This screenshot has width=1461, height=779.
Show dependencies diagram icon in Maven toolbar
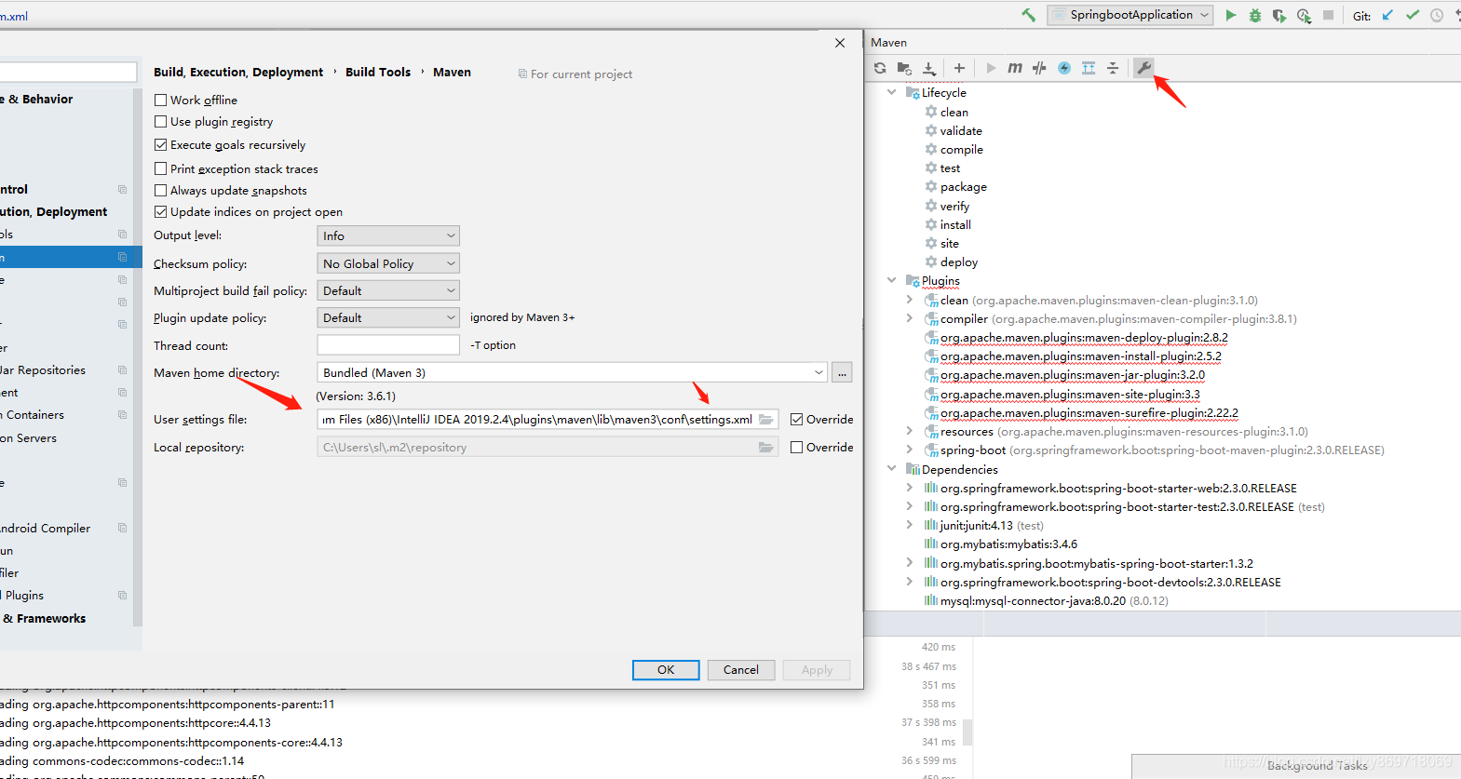click(1089, 68)
